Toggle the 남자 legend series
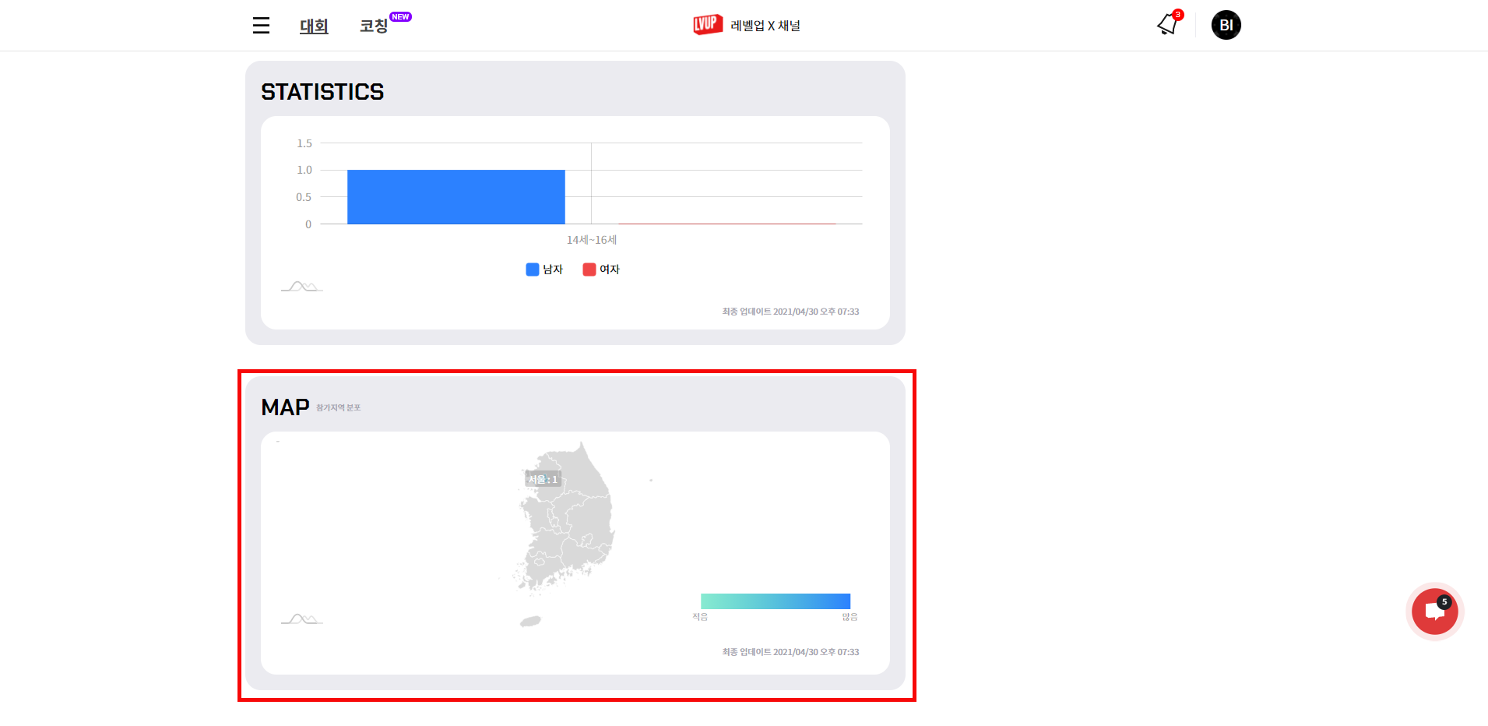 (552, 270)
